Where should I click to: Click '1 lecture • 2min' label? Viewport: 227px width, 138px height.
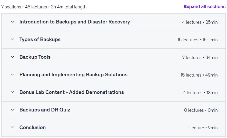click(203, 128)
